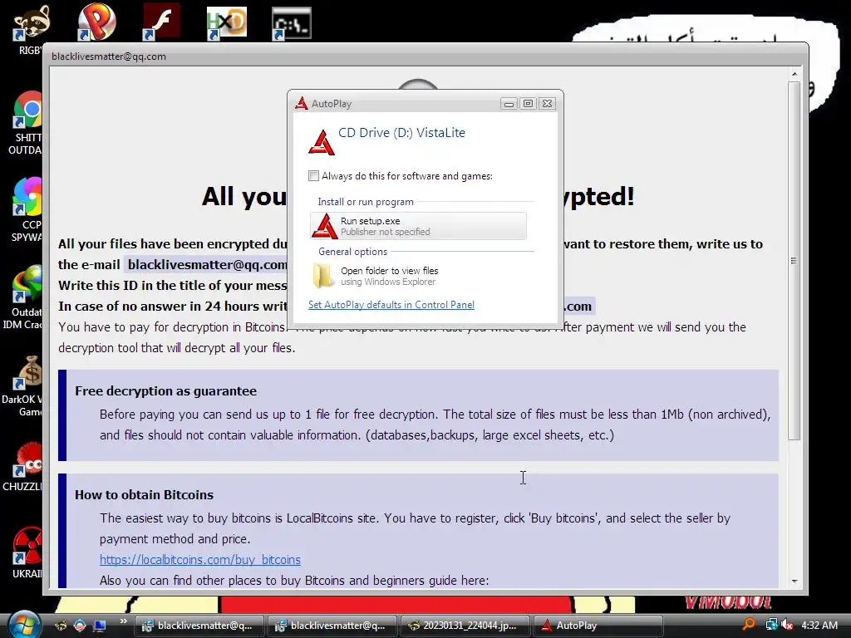Click the raccoon quick launch icon in taskbar

(61, 626)
